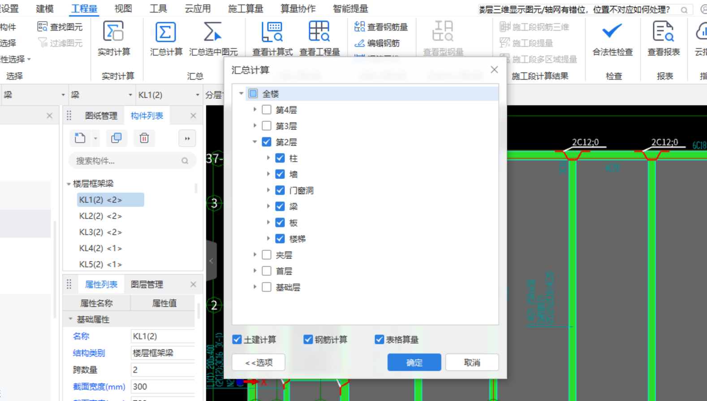
Task: Toggle 土建计算 checkbox
Action: (237, 340)
